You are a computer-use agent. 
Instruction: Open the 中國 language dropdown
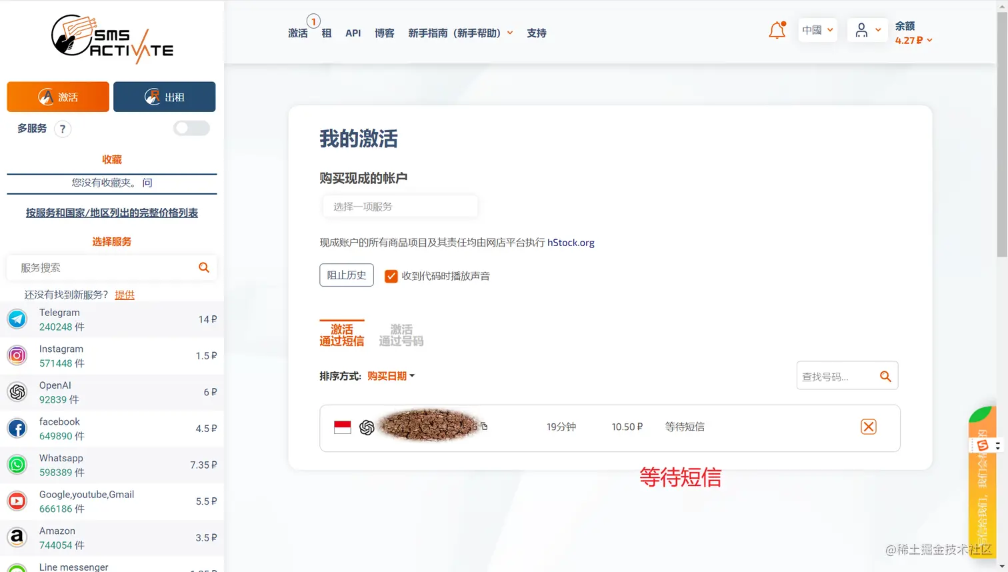818,30
